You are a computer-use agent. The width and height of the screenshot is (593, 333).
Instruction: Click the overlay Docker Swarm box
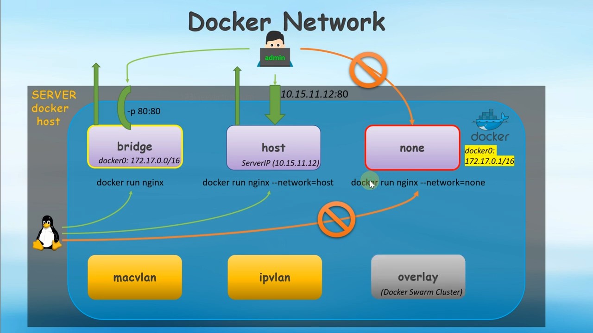[418, 277]
